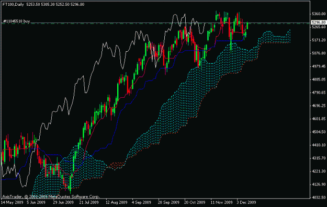Image resolution: width=327 pixels, height=207 pixels.
Task: Click the 20 Oct 2009 date label
Action: coord(195,202)
